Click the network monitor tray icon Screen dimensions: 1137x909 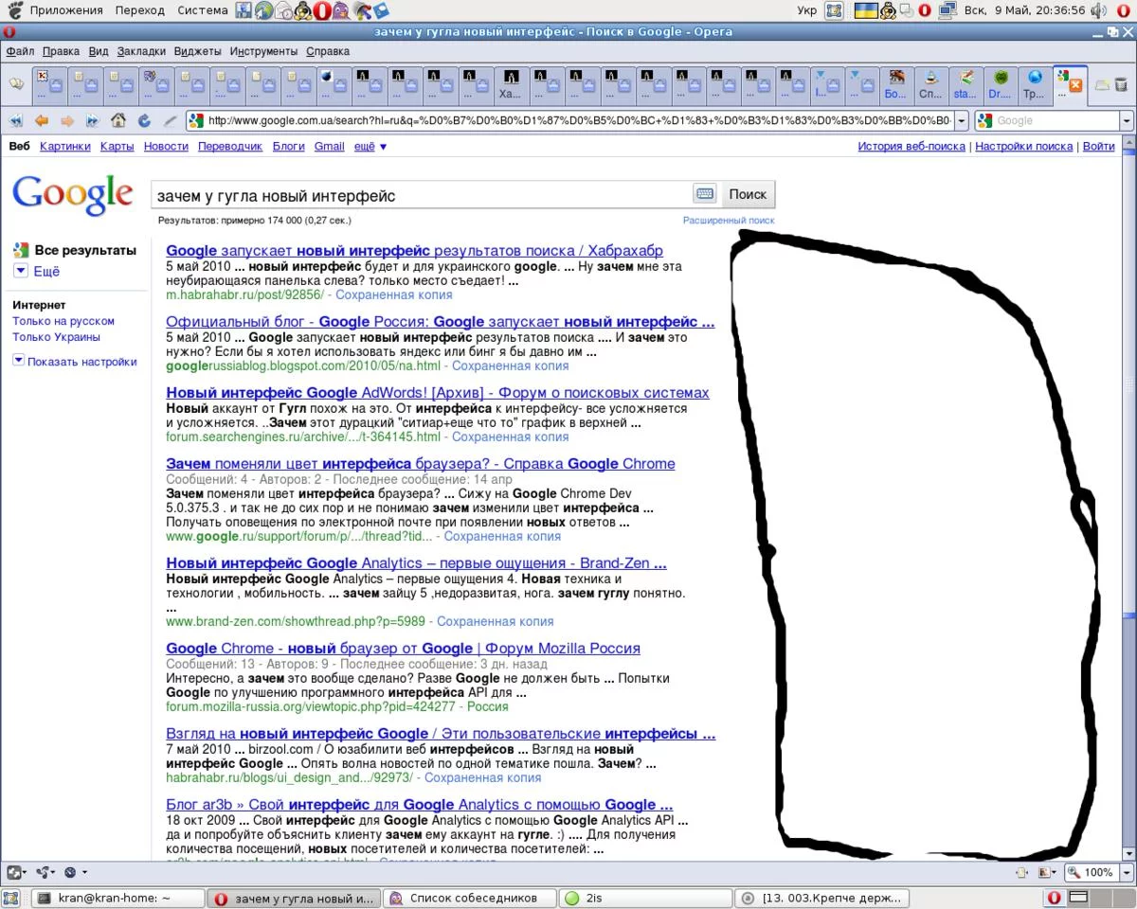[947, 10]
